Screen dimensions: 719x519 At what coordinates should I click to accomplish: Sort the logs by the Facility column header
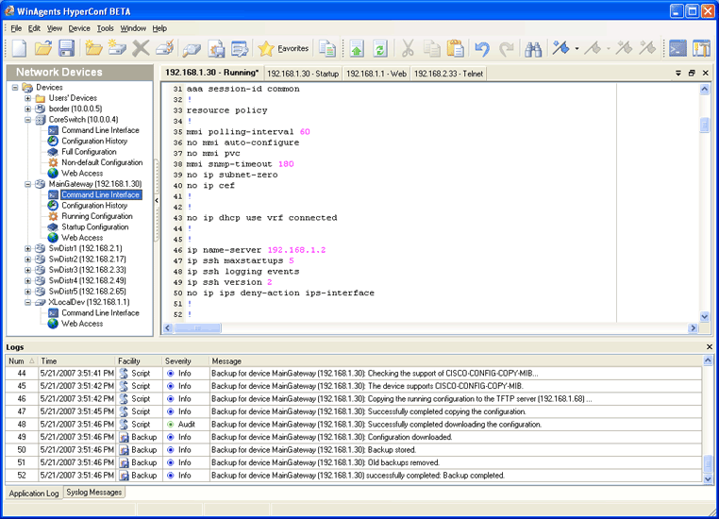pos(139,360)
